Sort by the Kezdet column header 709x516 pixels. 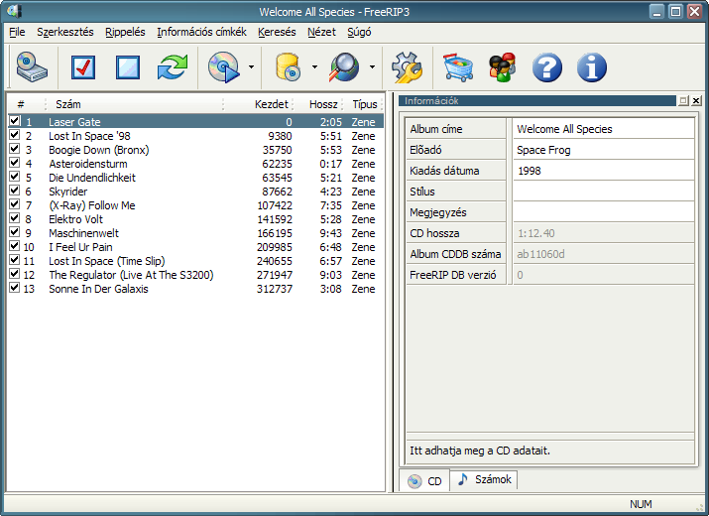pyautogui.click(x=259, y=104)
